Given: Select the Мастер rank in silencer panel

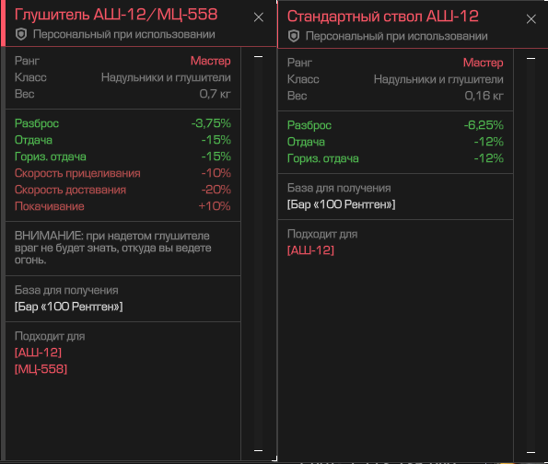Looking at the screenshot, I should (210, 61).
